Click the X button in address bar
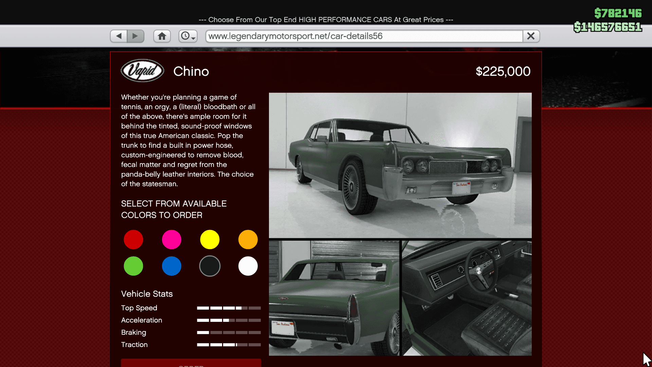 coord(531,36)
